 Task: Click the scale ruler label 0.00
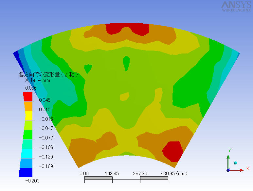84,174
